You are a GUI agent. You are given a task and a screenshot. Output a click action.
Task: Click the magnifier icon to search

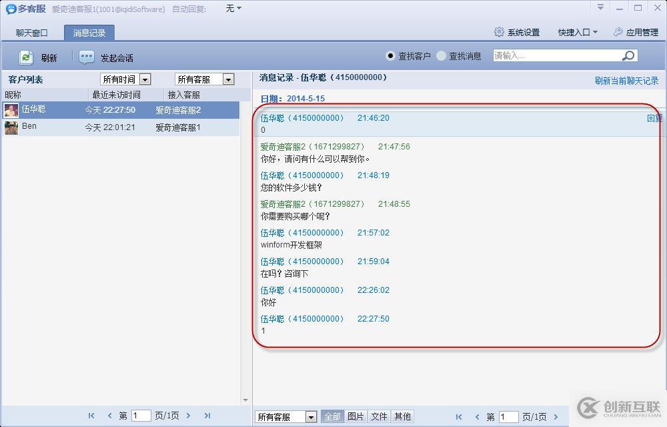coord(628,55)
